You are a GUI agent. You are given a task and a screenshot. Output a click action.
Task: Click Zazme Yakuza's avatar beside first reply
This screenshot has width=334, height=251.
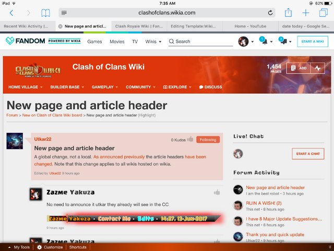(x=36, y=194)
